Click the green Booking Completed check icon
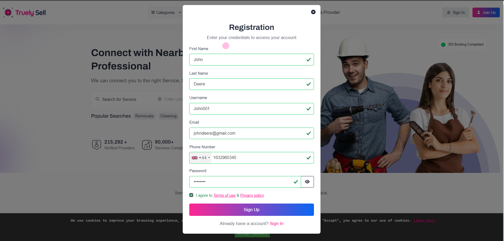Viewport: 504px width, 241px height. click(x=443, y=45)
